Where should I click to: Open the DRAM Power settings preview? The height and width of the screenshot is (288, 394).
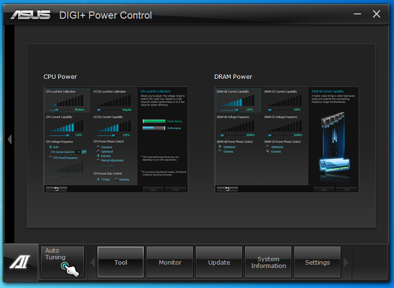pyautogui.click(x=287, y=140)
